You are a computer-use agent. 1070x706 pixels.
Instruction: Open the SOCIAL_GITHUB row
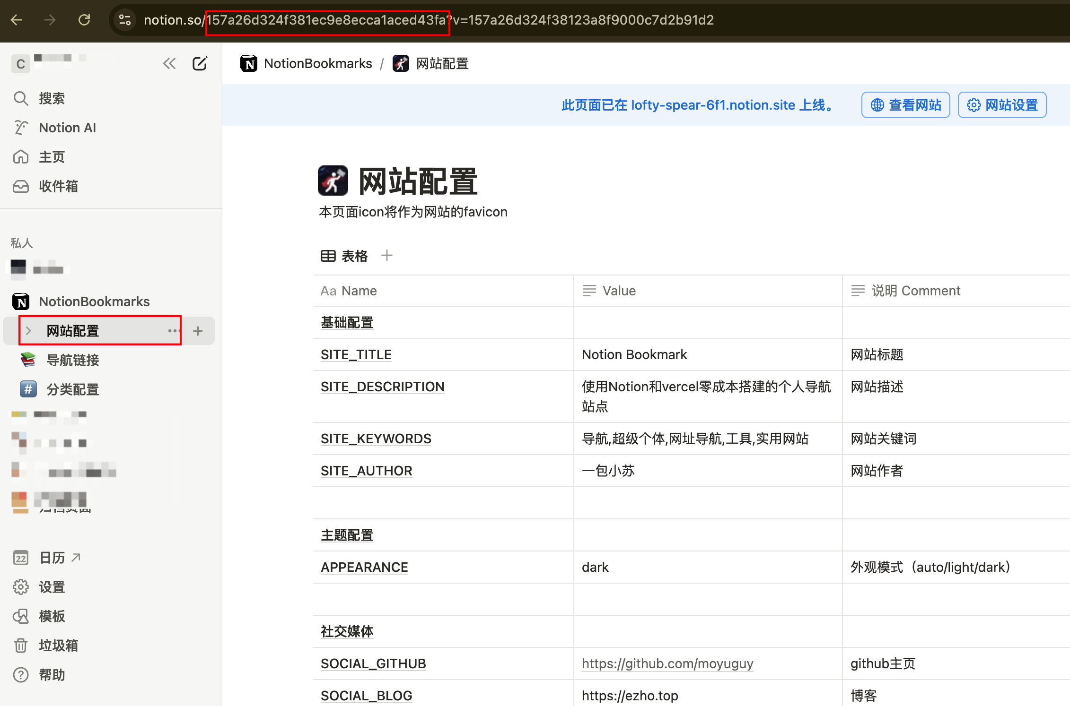(x=373, y=663)
